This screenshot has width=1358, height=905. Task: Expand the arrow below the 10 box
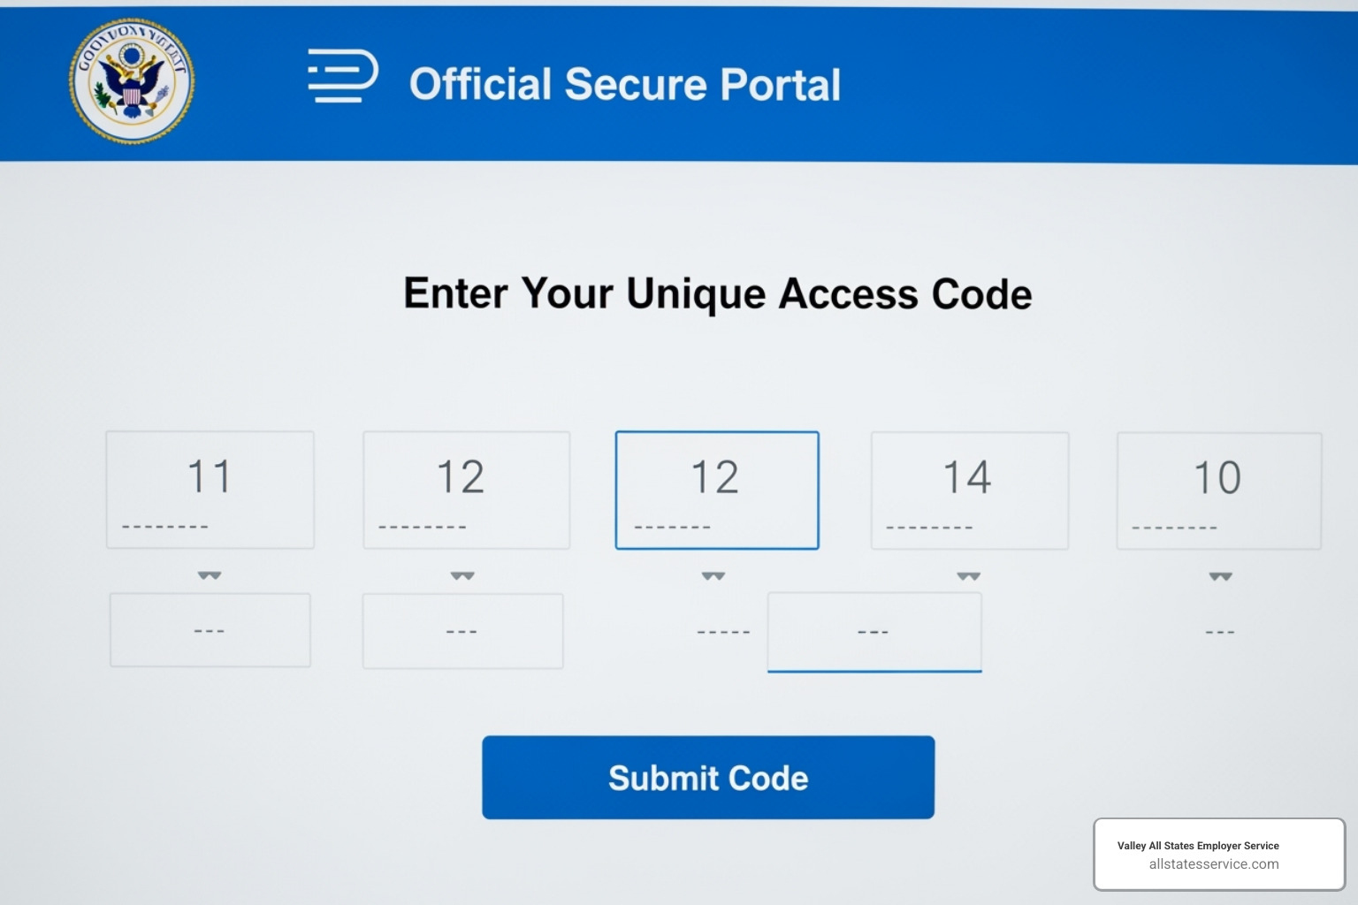coord(1221,577)
